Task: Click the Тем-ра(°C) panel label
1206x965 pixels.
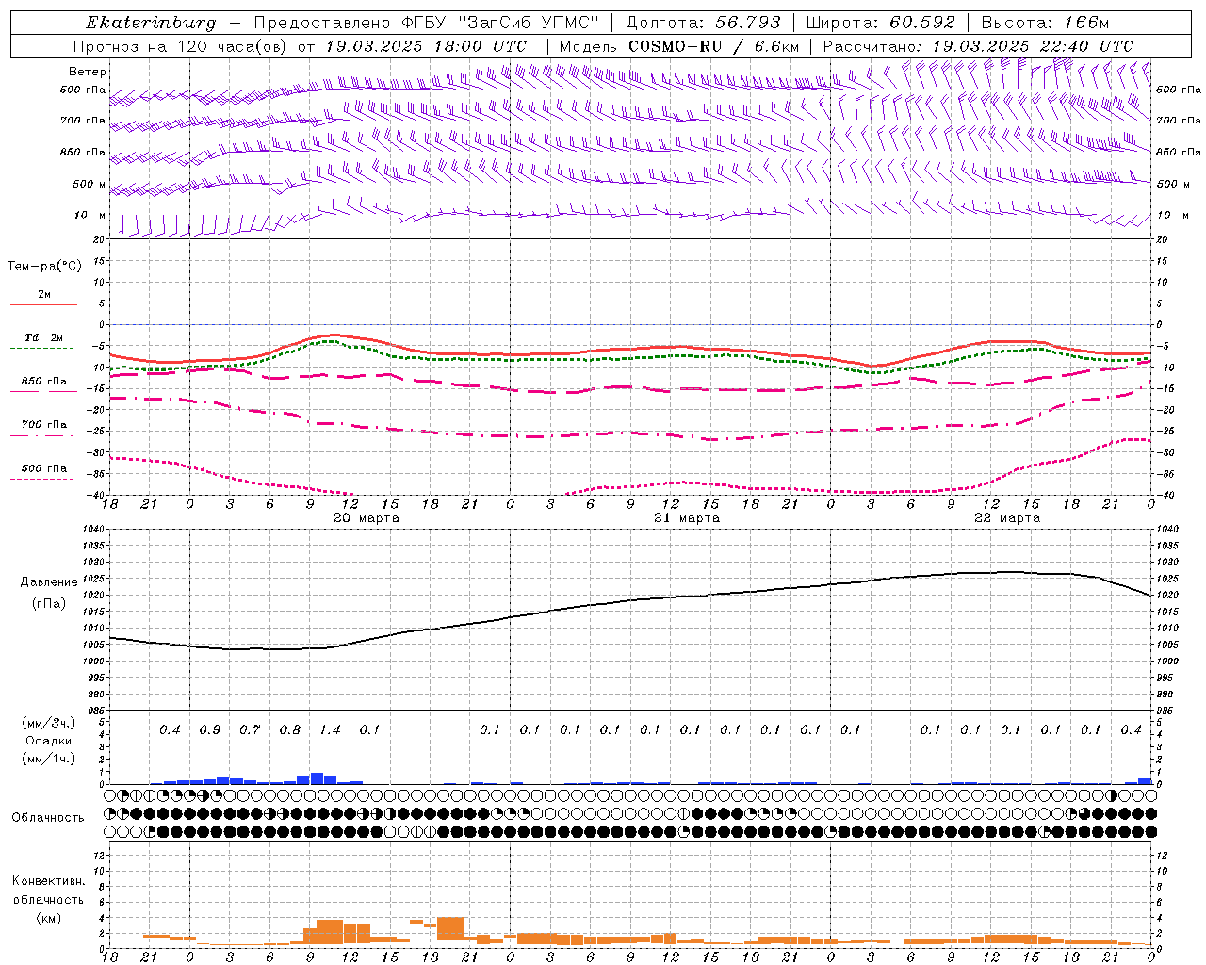Action: point(44,267)
